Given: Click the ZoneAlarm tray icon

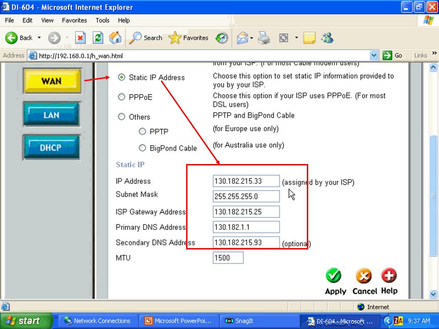Looking at the screenshot, I should point(398,321).
